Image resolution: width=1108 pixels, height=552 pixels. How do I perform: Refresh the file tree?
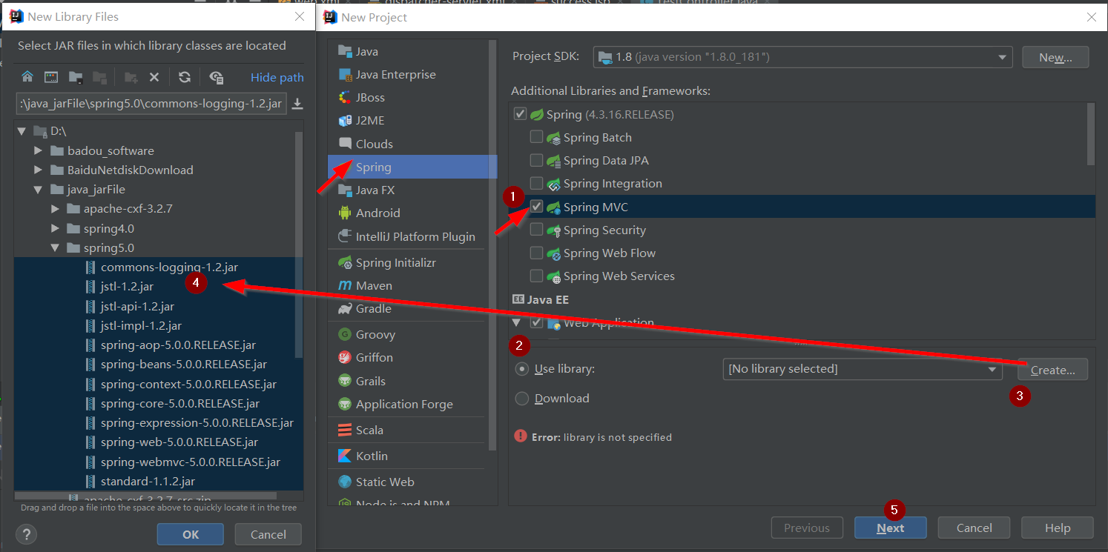[x=185, y=77]
